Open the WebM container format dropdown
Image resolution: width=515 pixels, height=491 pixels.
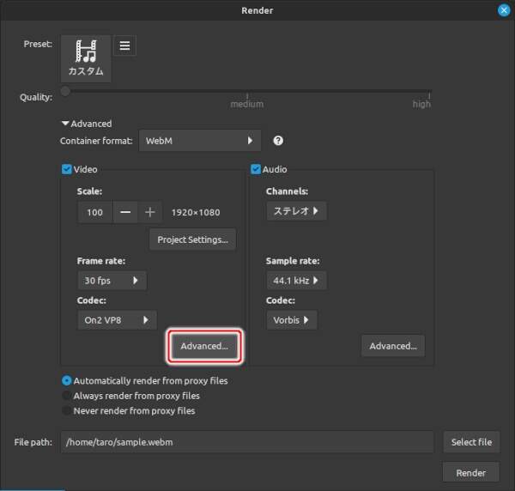pyautogui.click(x=200, y=141)
